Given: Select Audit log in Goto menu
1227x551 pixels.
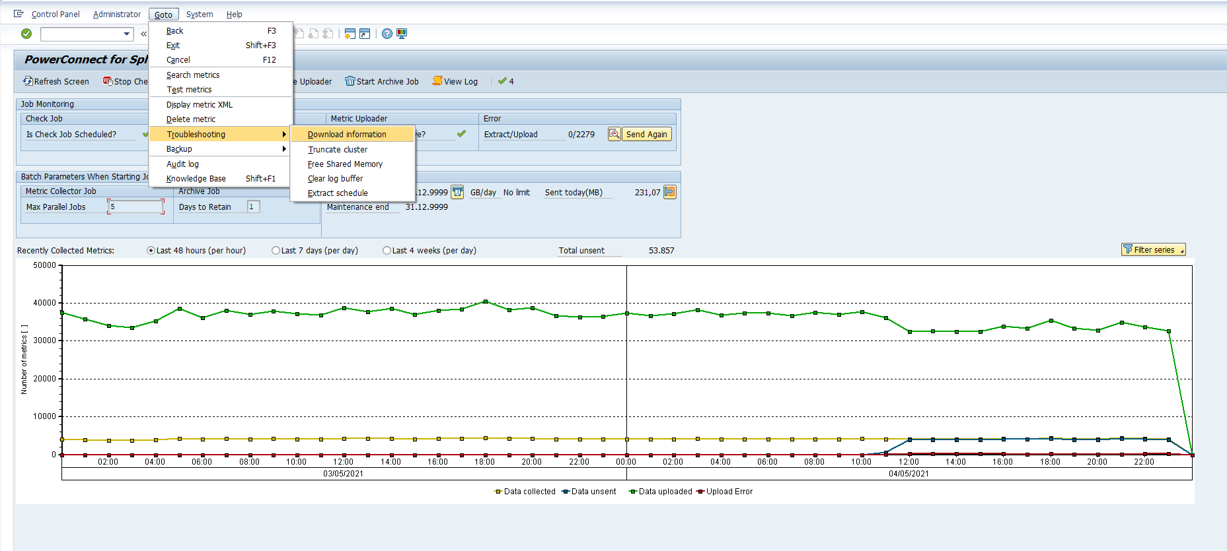Looking at the screenshot, I should pos(182,164).
